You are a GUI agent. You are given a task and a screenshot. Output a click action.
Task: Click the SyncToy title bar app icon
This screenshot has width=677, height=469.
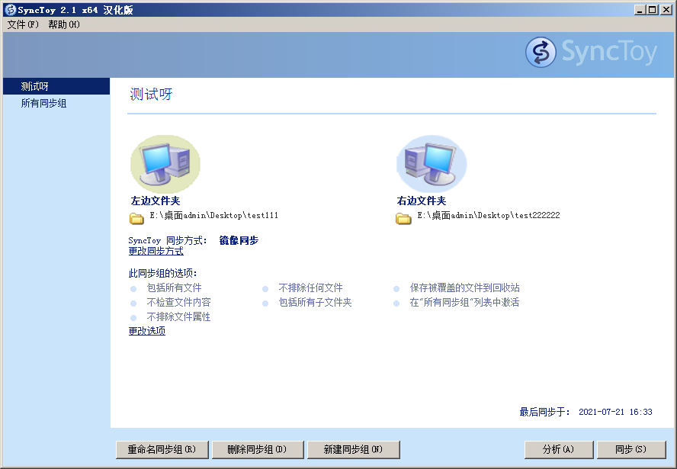click(10, 10)
